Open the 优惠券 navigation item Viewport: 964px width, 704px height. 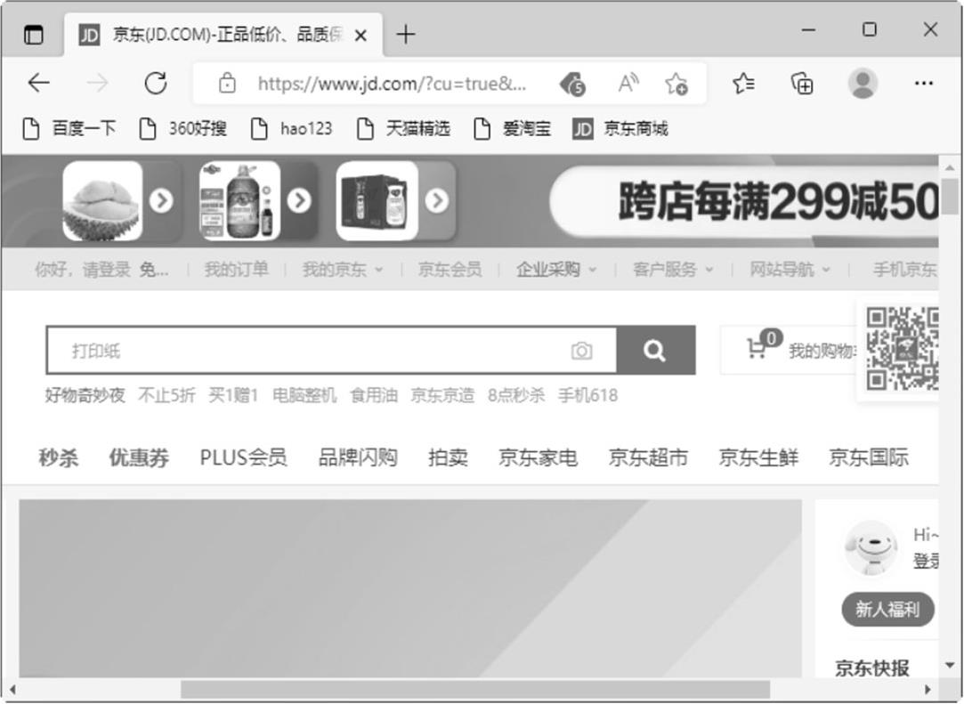139,457
